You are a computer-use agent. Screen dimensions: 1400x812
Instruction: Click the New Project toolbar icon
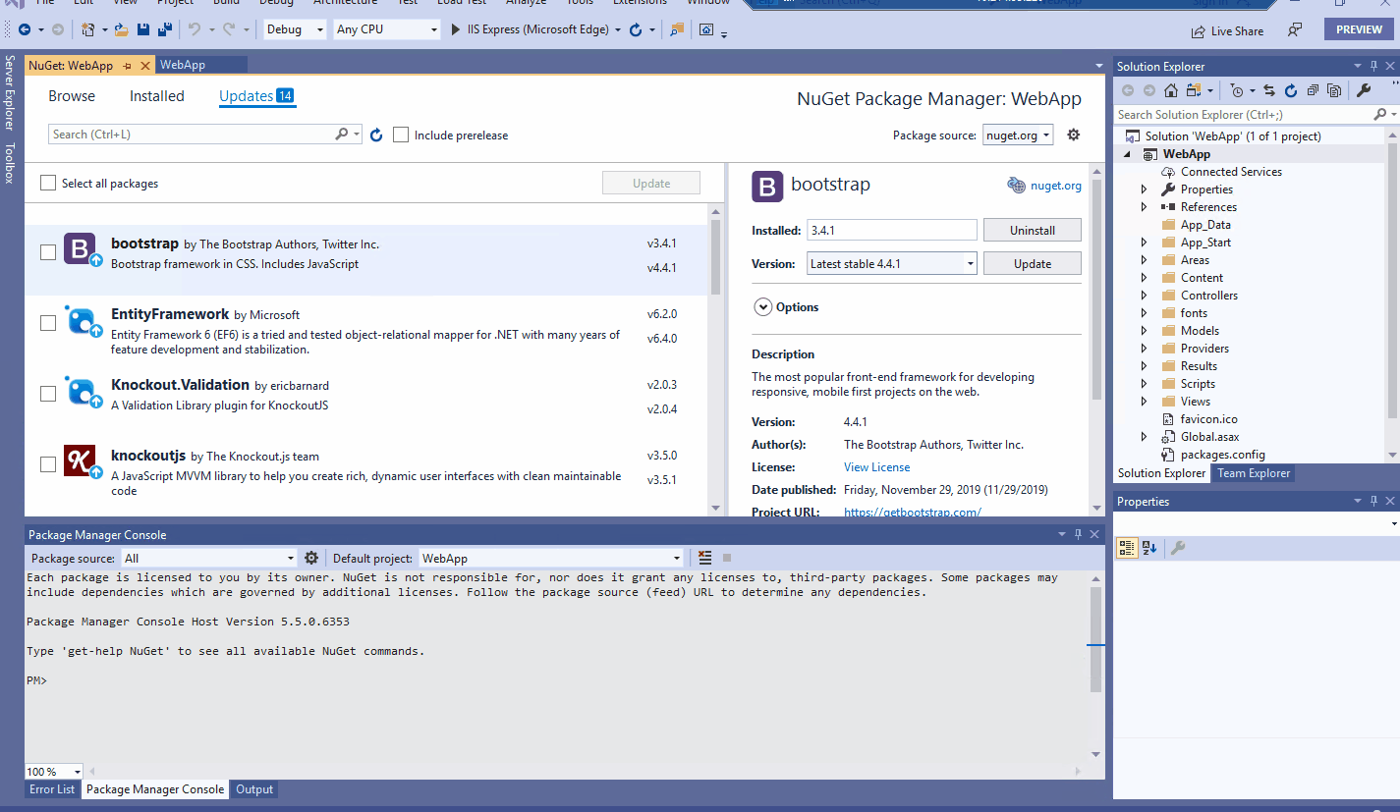pos(88,29)
